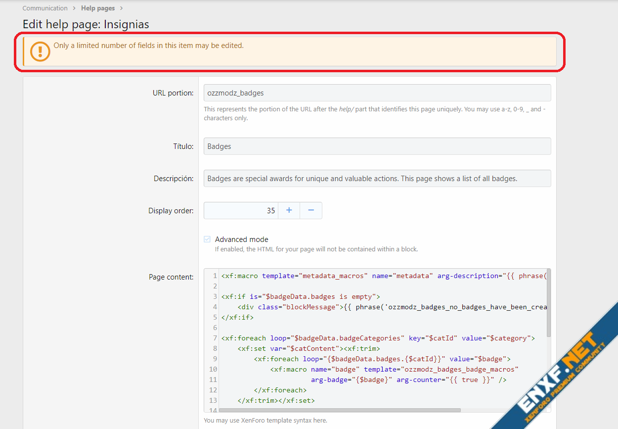Click the chevron after Help pages
The width and height of the screenshot is (618, 429).
[x=121, y=8]
